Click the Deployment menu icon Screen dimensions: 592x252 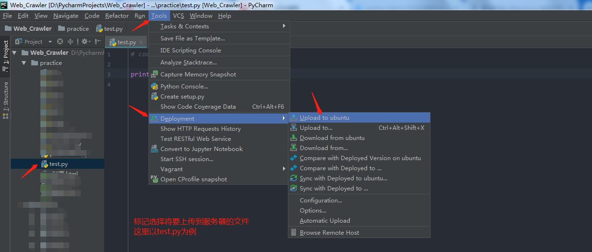154,118
